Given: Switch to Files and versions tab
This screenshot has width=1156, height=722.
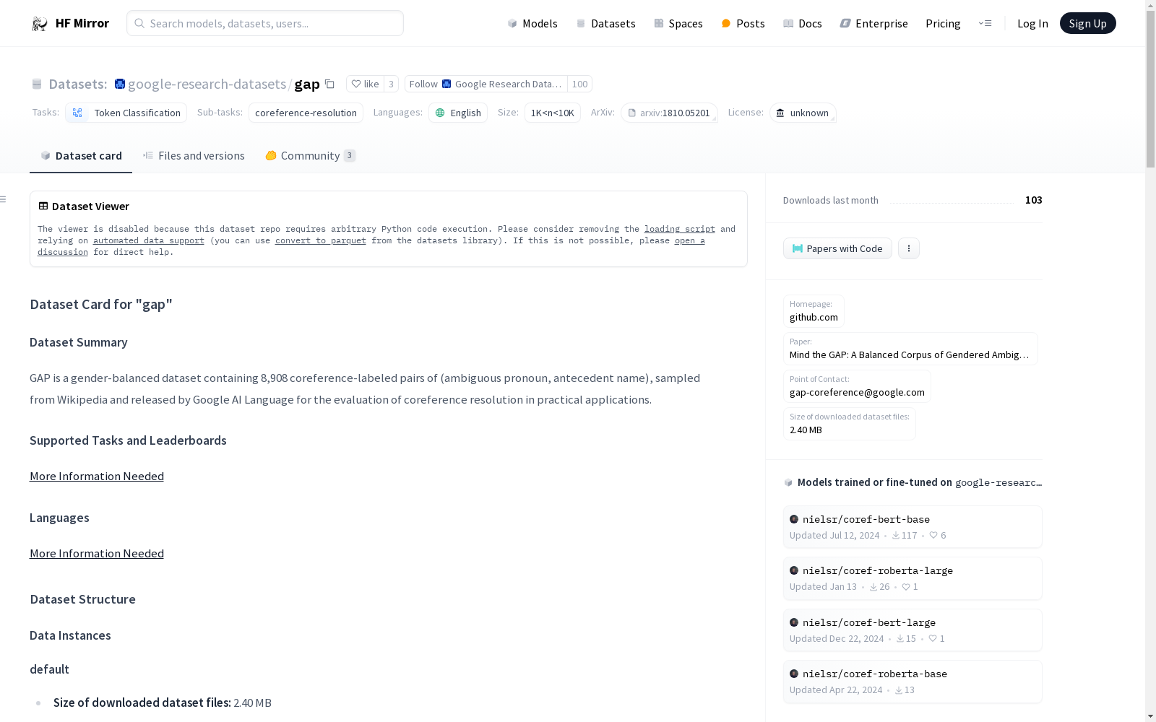Looking at the screenshot, I should pyautogui.click(x=194, y=155).
